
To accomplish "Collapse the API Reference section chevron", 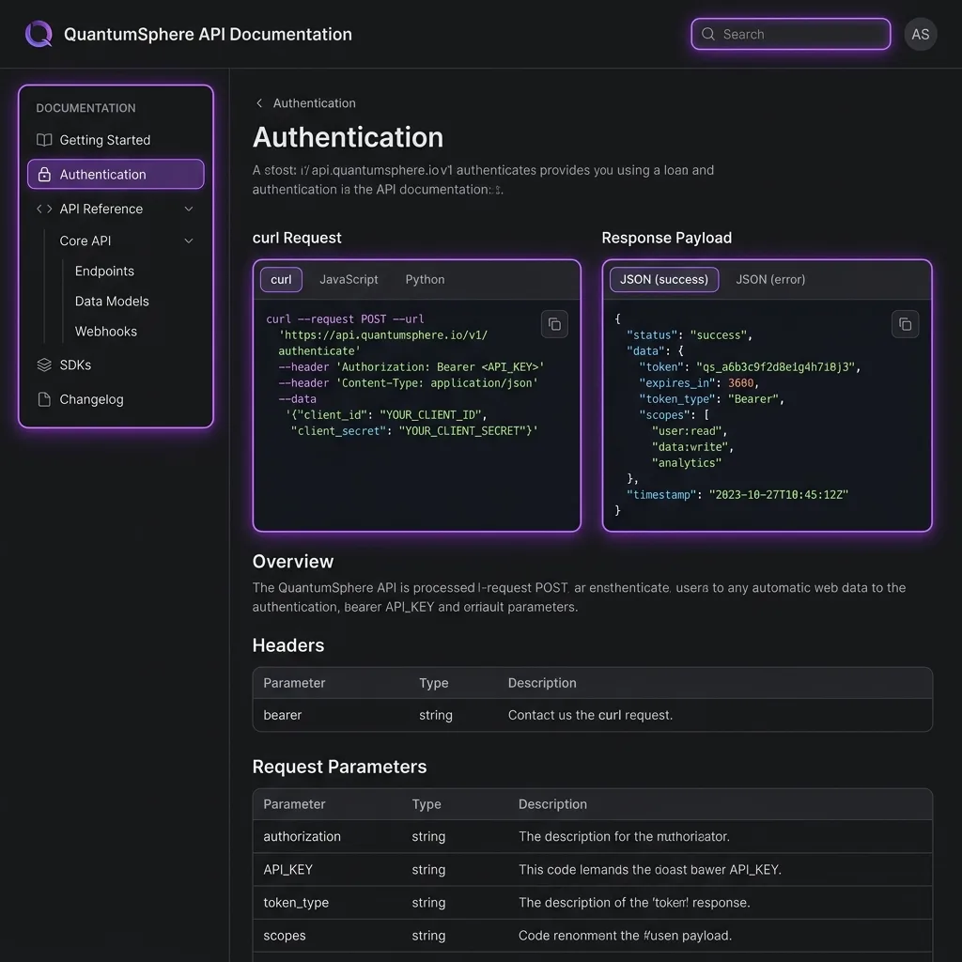I will (x=189, y=209).
